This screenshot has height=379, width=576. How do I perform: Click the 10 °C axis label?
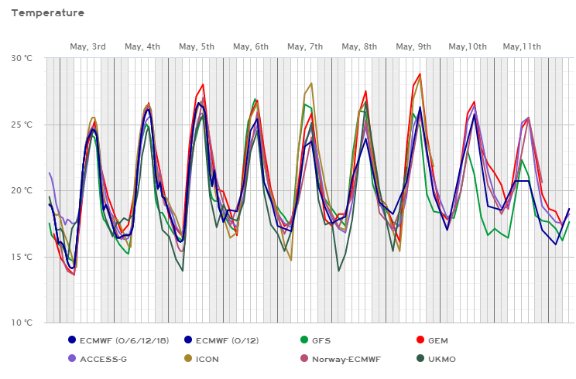point(22,323)
